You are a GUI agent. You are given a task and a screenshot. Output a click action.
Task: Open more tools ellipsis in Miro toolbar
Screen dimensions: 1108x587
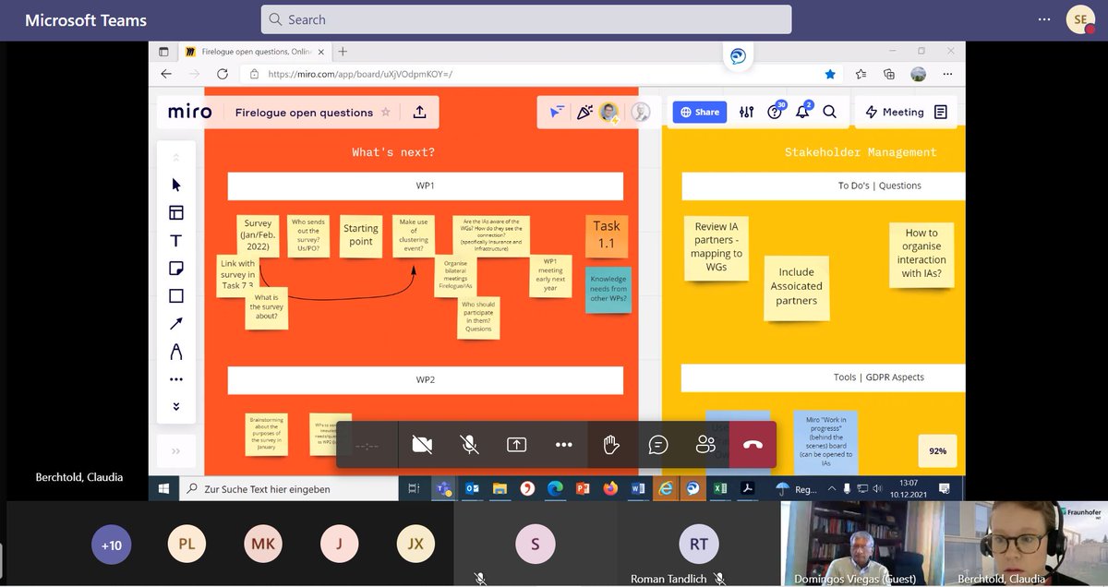(176, 379)
